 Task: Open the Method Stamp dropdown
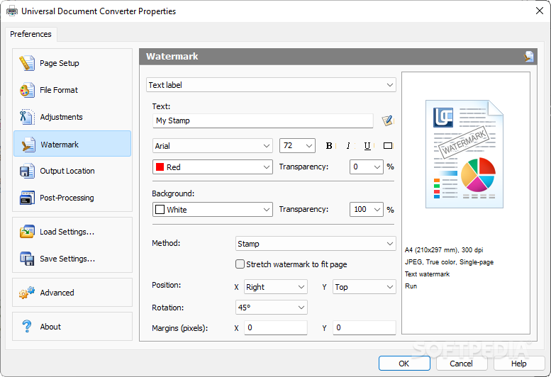(x=316, y=244)
